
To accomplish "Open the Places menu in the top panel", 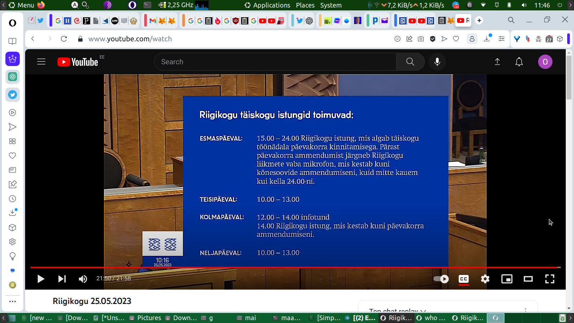I will click(x=305, y=5).
